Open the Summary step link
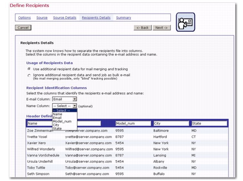243x181 pixels. pyautogui.click(x=123, y=18)
